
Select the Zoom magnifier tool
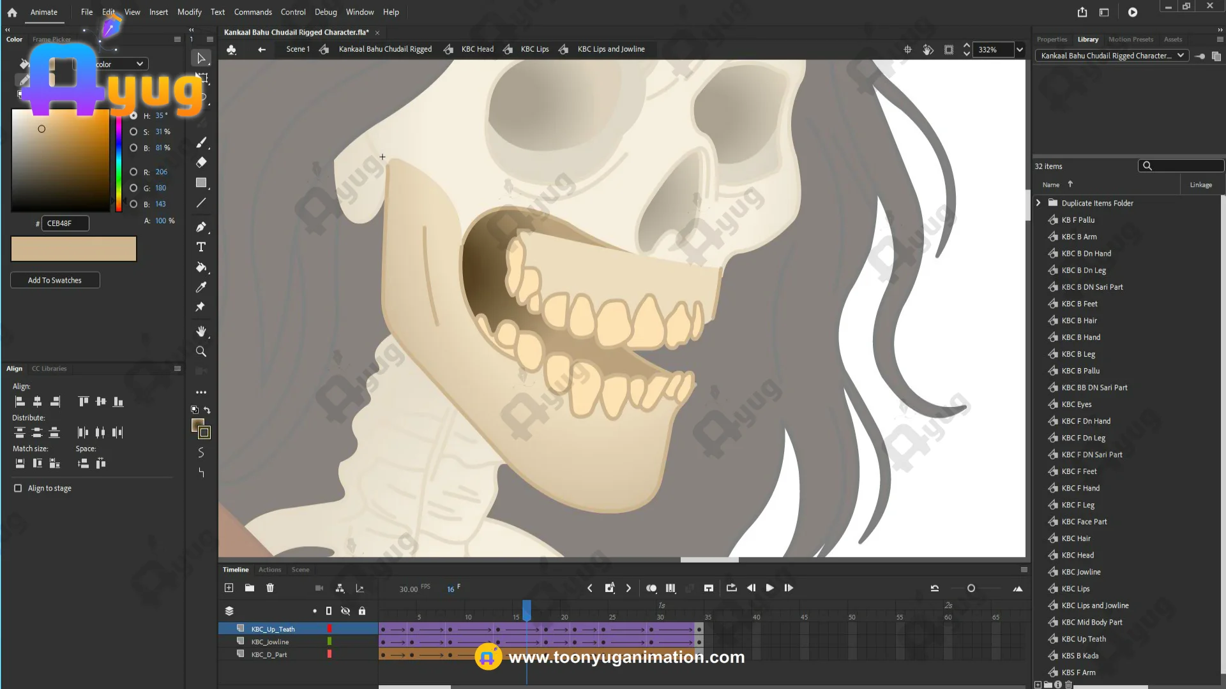coord(201,352)
